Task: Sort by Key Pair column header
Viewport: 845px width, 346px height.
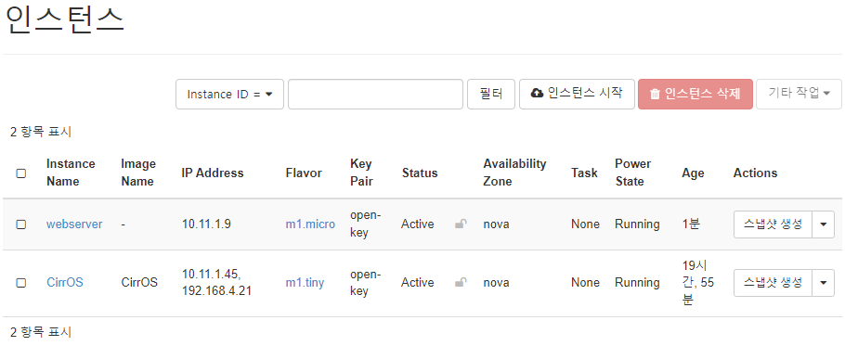Action: 361,173
